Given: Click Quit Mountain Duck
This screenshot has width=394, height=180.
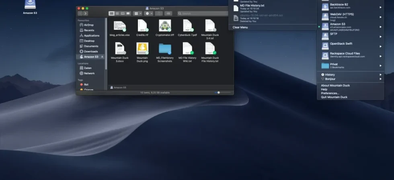Looking at the screenshot, I should [x=334, y=97].
